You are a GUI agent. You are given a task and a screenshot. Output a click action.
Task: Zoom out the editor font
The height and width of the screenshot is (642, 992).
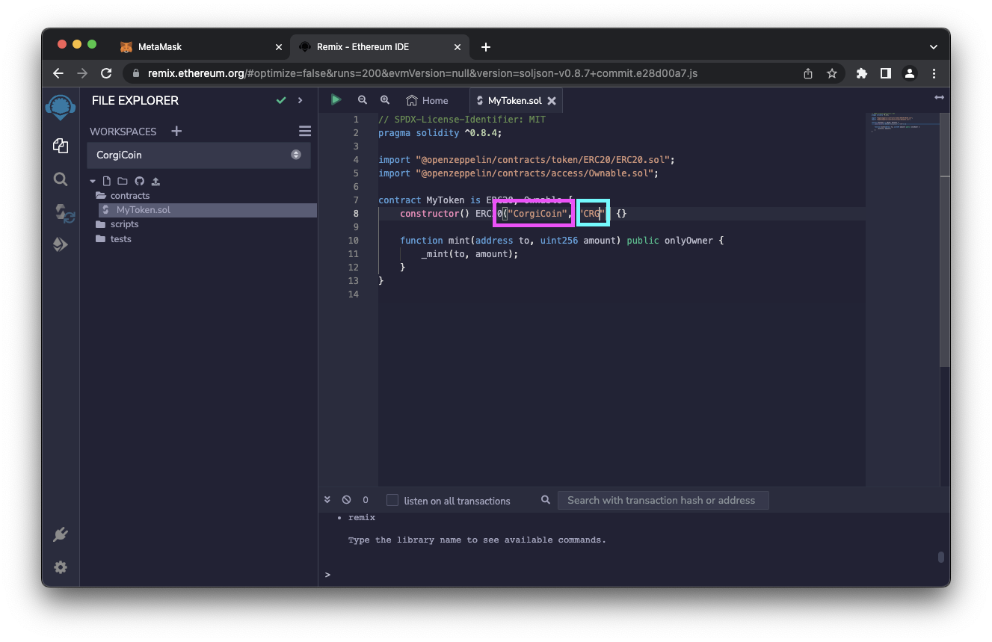(363, 99)
